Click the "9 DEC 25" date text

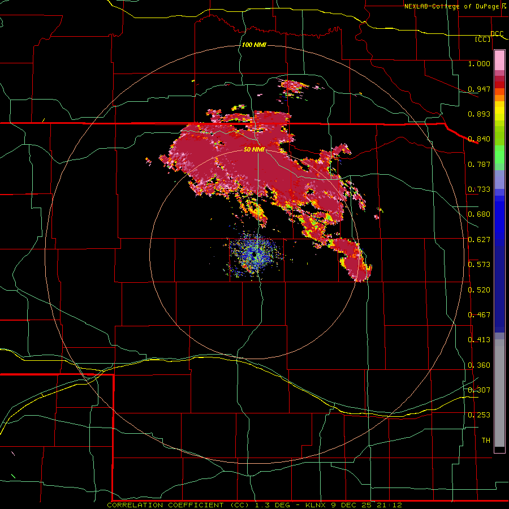[x=352, y=505]
